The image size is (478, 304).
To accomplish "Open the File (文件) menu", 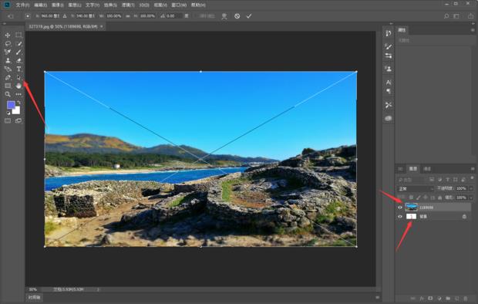I will pos(23,5).
